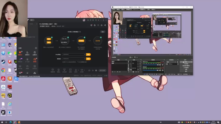Open the File menu in OBS

(x=114, y=10)
